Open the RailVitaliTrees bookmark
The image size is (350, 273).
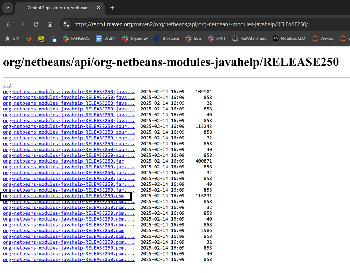pyautogui.click(x=249, y=38)
